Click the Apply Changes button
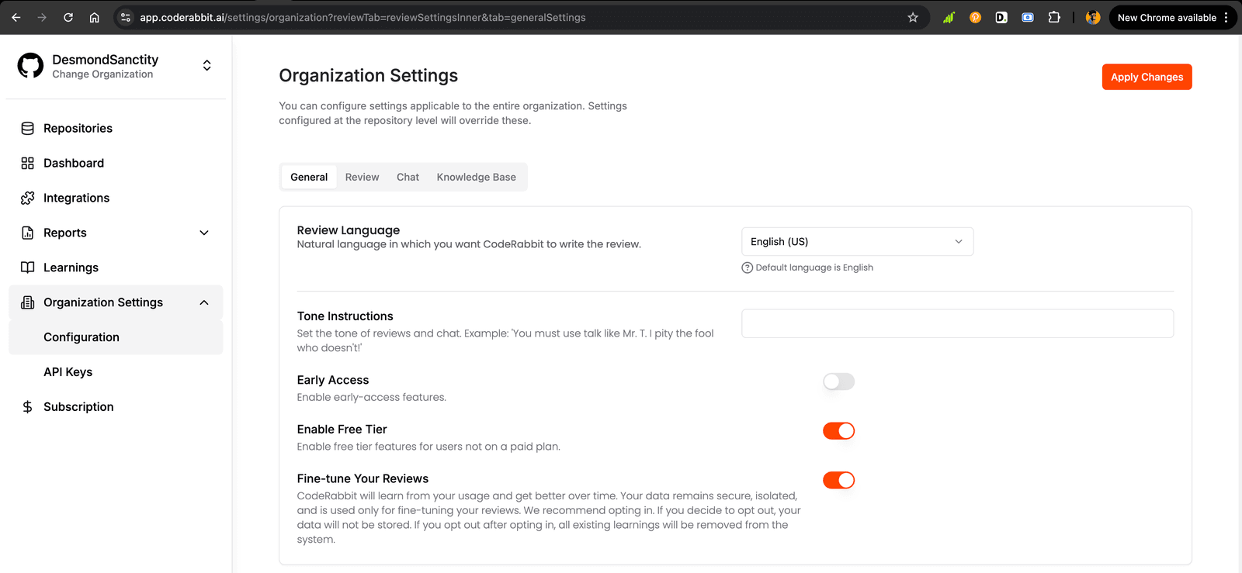This screenshot has height=573, width=1242. tap(1147, 78)
